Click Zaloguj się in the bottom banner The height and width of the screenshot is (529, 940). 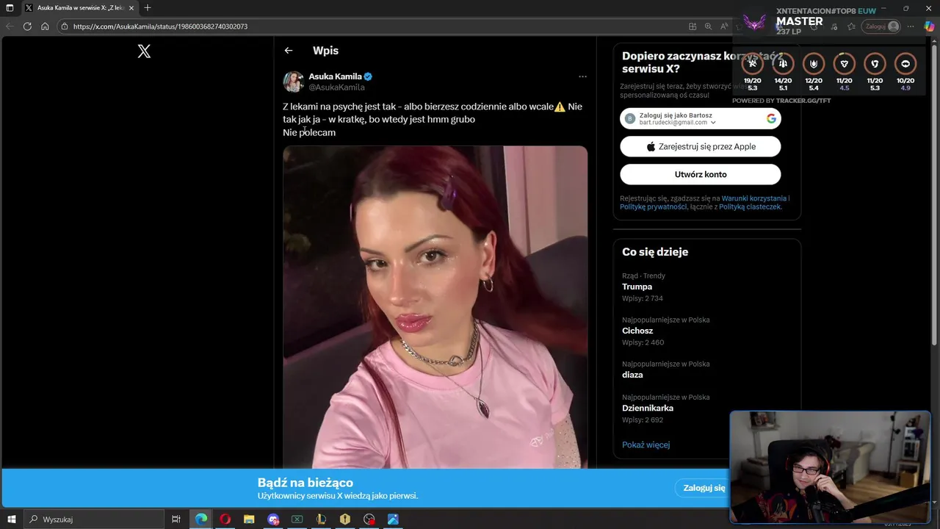pyautogui.click(x=704, y=488)
